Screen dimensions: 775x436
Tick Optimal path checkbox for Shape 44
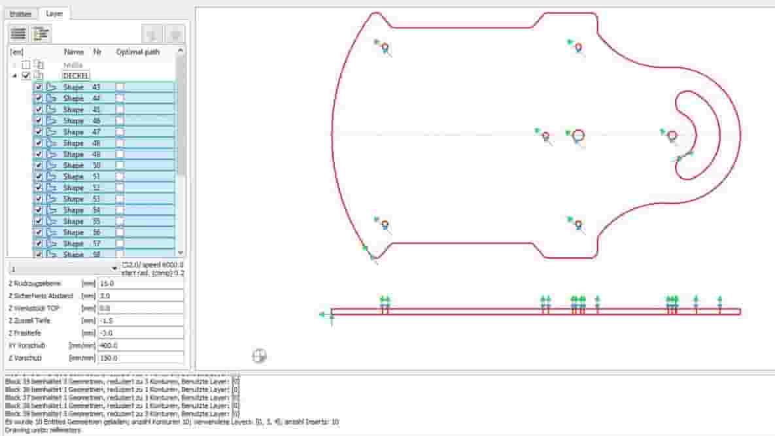pyautogui.click(x=120, y=98)
